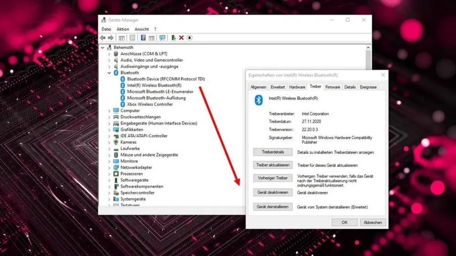The height and width of the screenshot is (256, 456).
Task: Click the action pane toolbar icon
Action: click(x=151, y=38)
